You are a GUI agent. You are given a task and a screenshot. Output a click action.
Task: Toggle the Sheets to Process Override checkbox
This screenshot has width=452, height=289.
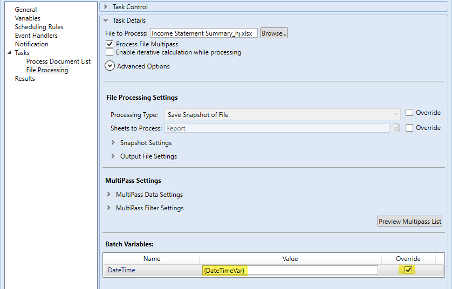[x=409, y=128]
